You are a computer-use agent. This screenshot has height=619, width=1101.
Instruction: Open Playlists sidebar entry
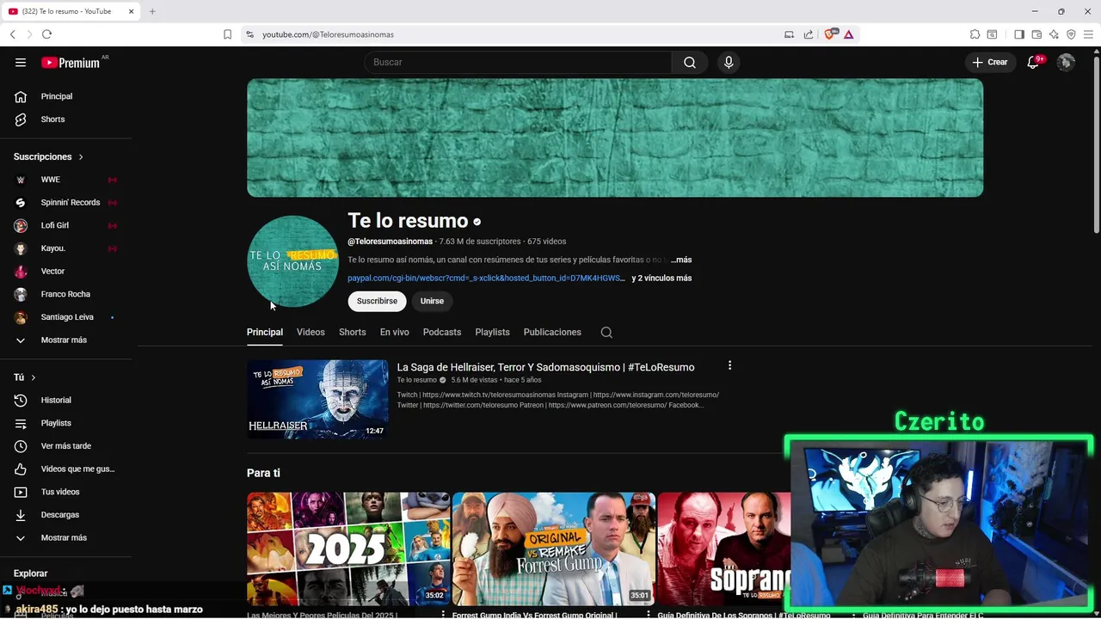tap(66, 423)
